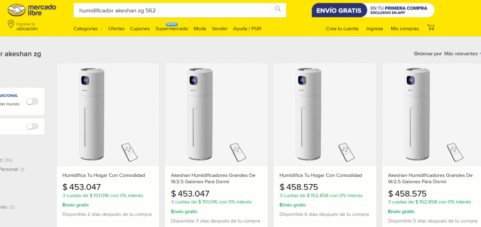481x227 pixels.
Task: Expand the Categorías dropdown
Action: click(x=88, y=29)
